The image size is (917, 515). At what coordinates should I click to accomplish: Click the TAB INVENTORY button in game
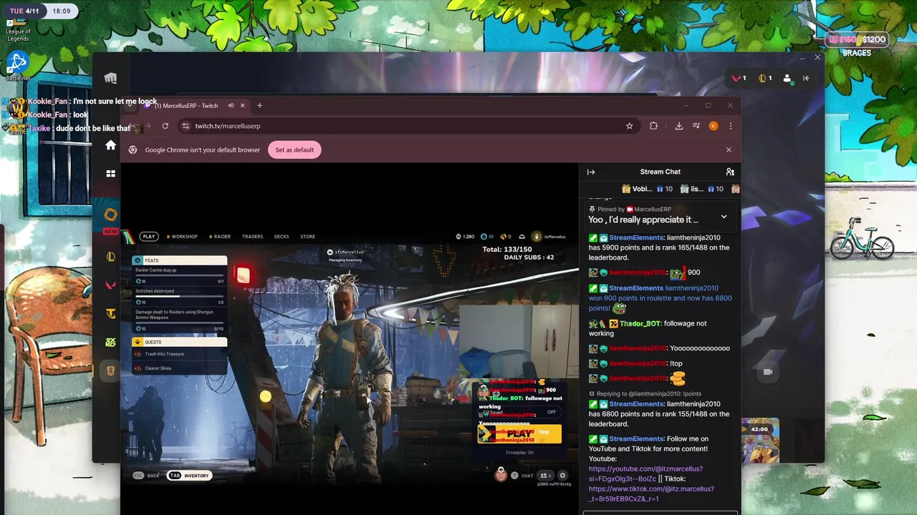point(190,476)
